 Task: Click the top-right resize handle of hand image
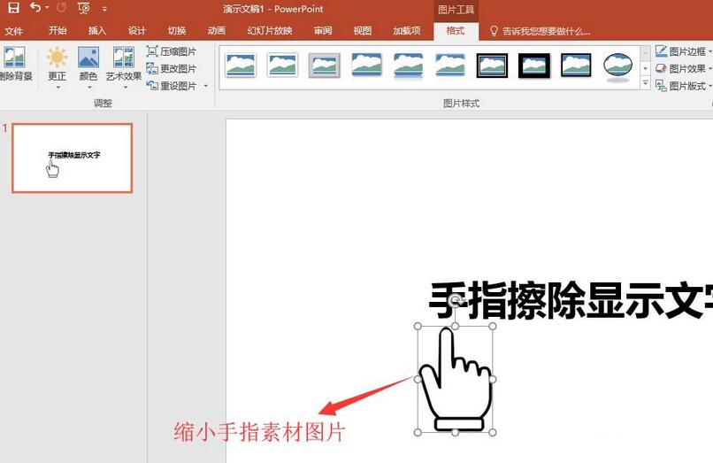click(x=493, y=326)
